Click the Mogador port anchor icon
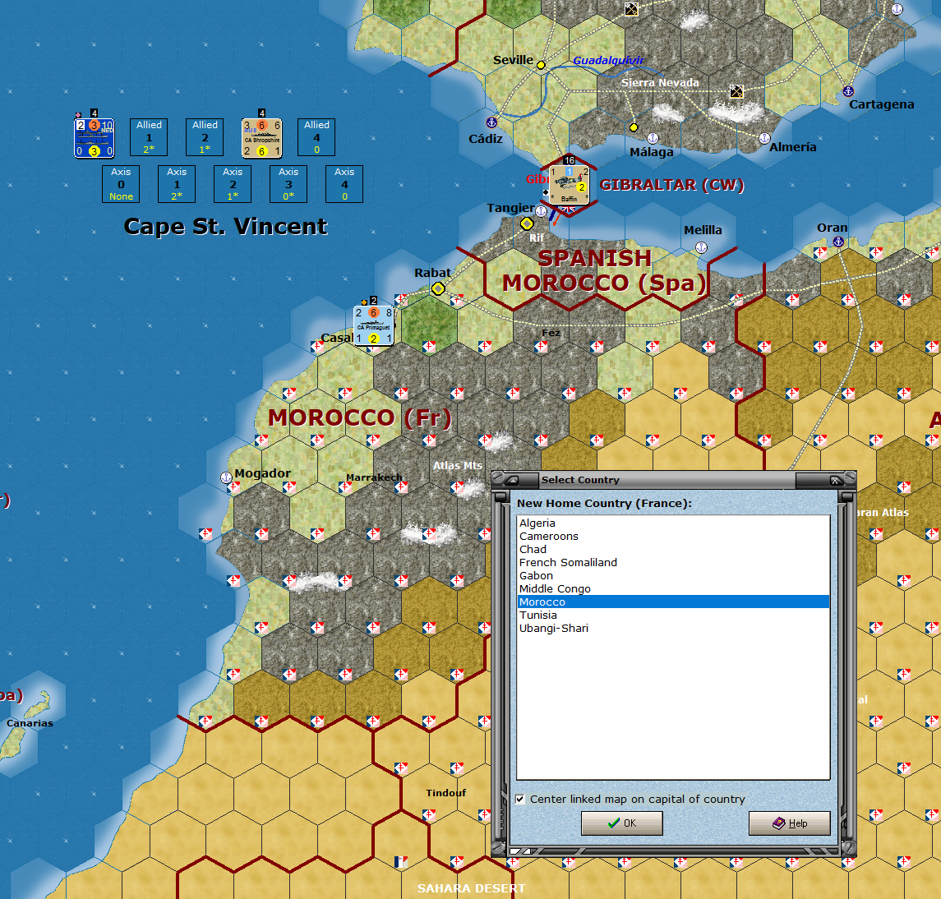Screen dimensions: 941x899 (226, 477)
